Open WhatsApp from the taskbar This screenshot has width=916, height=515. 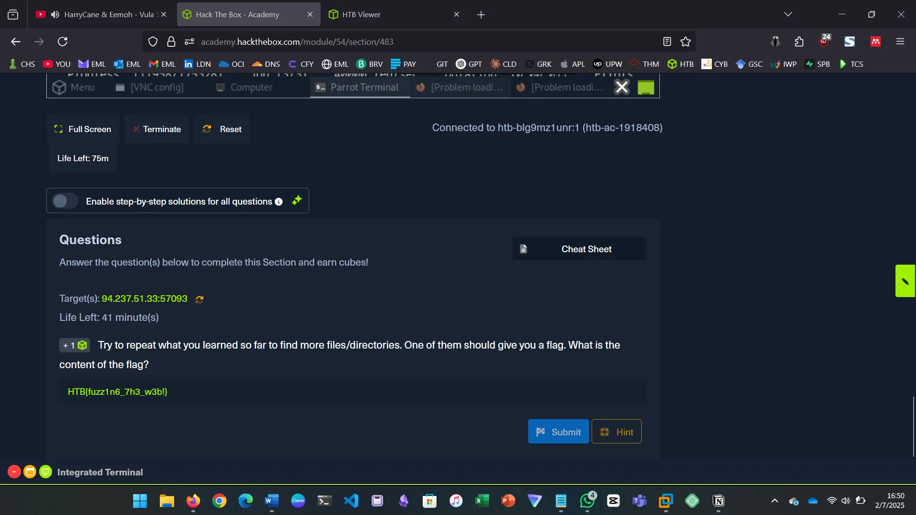(x=587, y=501)
